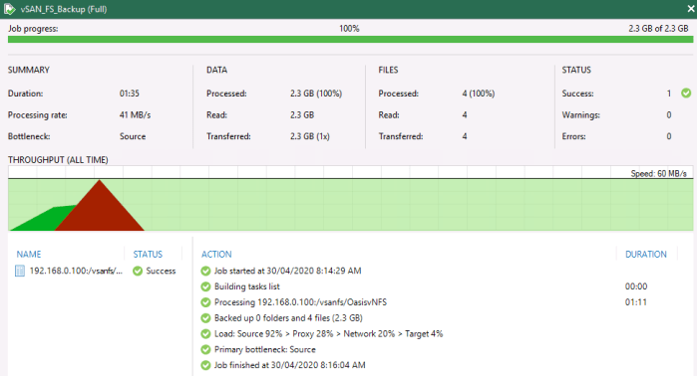This screenshot has height=376, width=697.
Task: Click 'Job started at 30/04/2020 8:14:29 AM'
Action: point(287,271)
